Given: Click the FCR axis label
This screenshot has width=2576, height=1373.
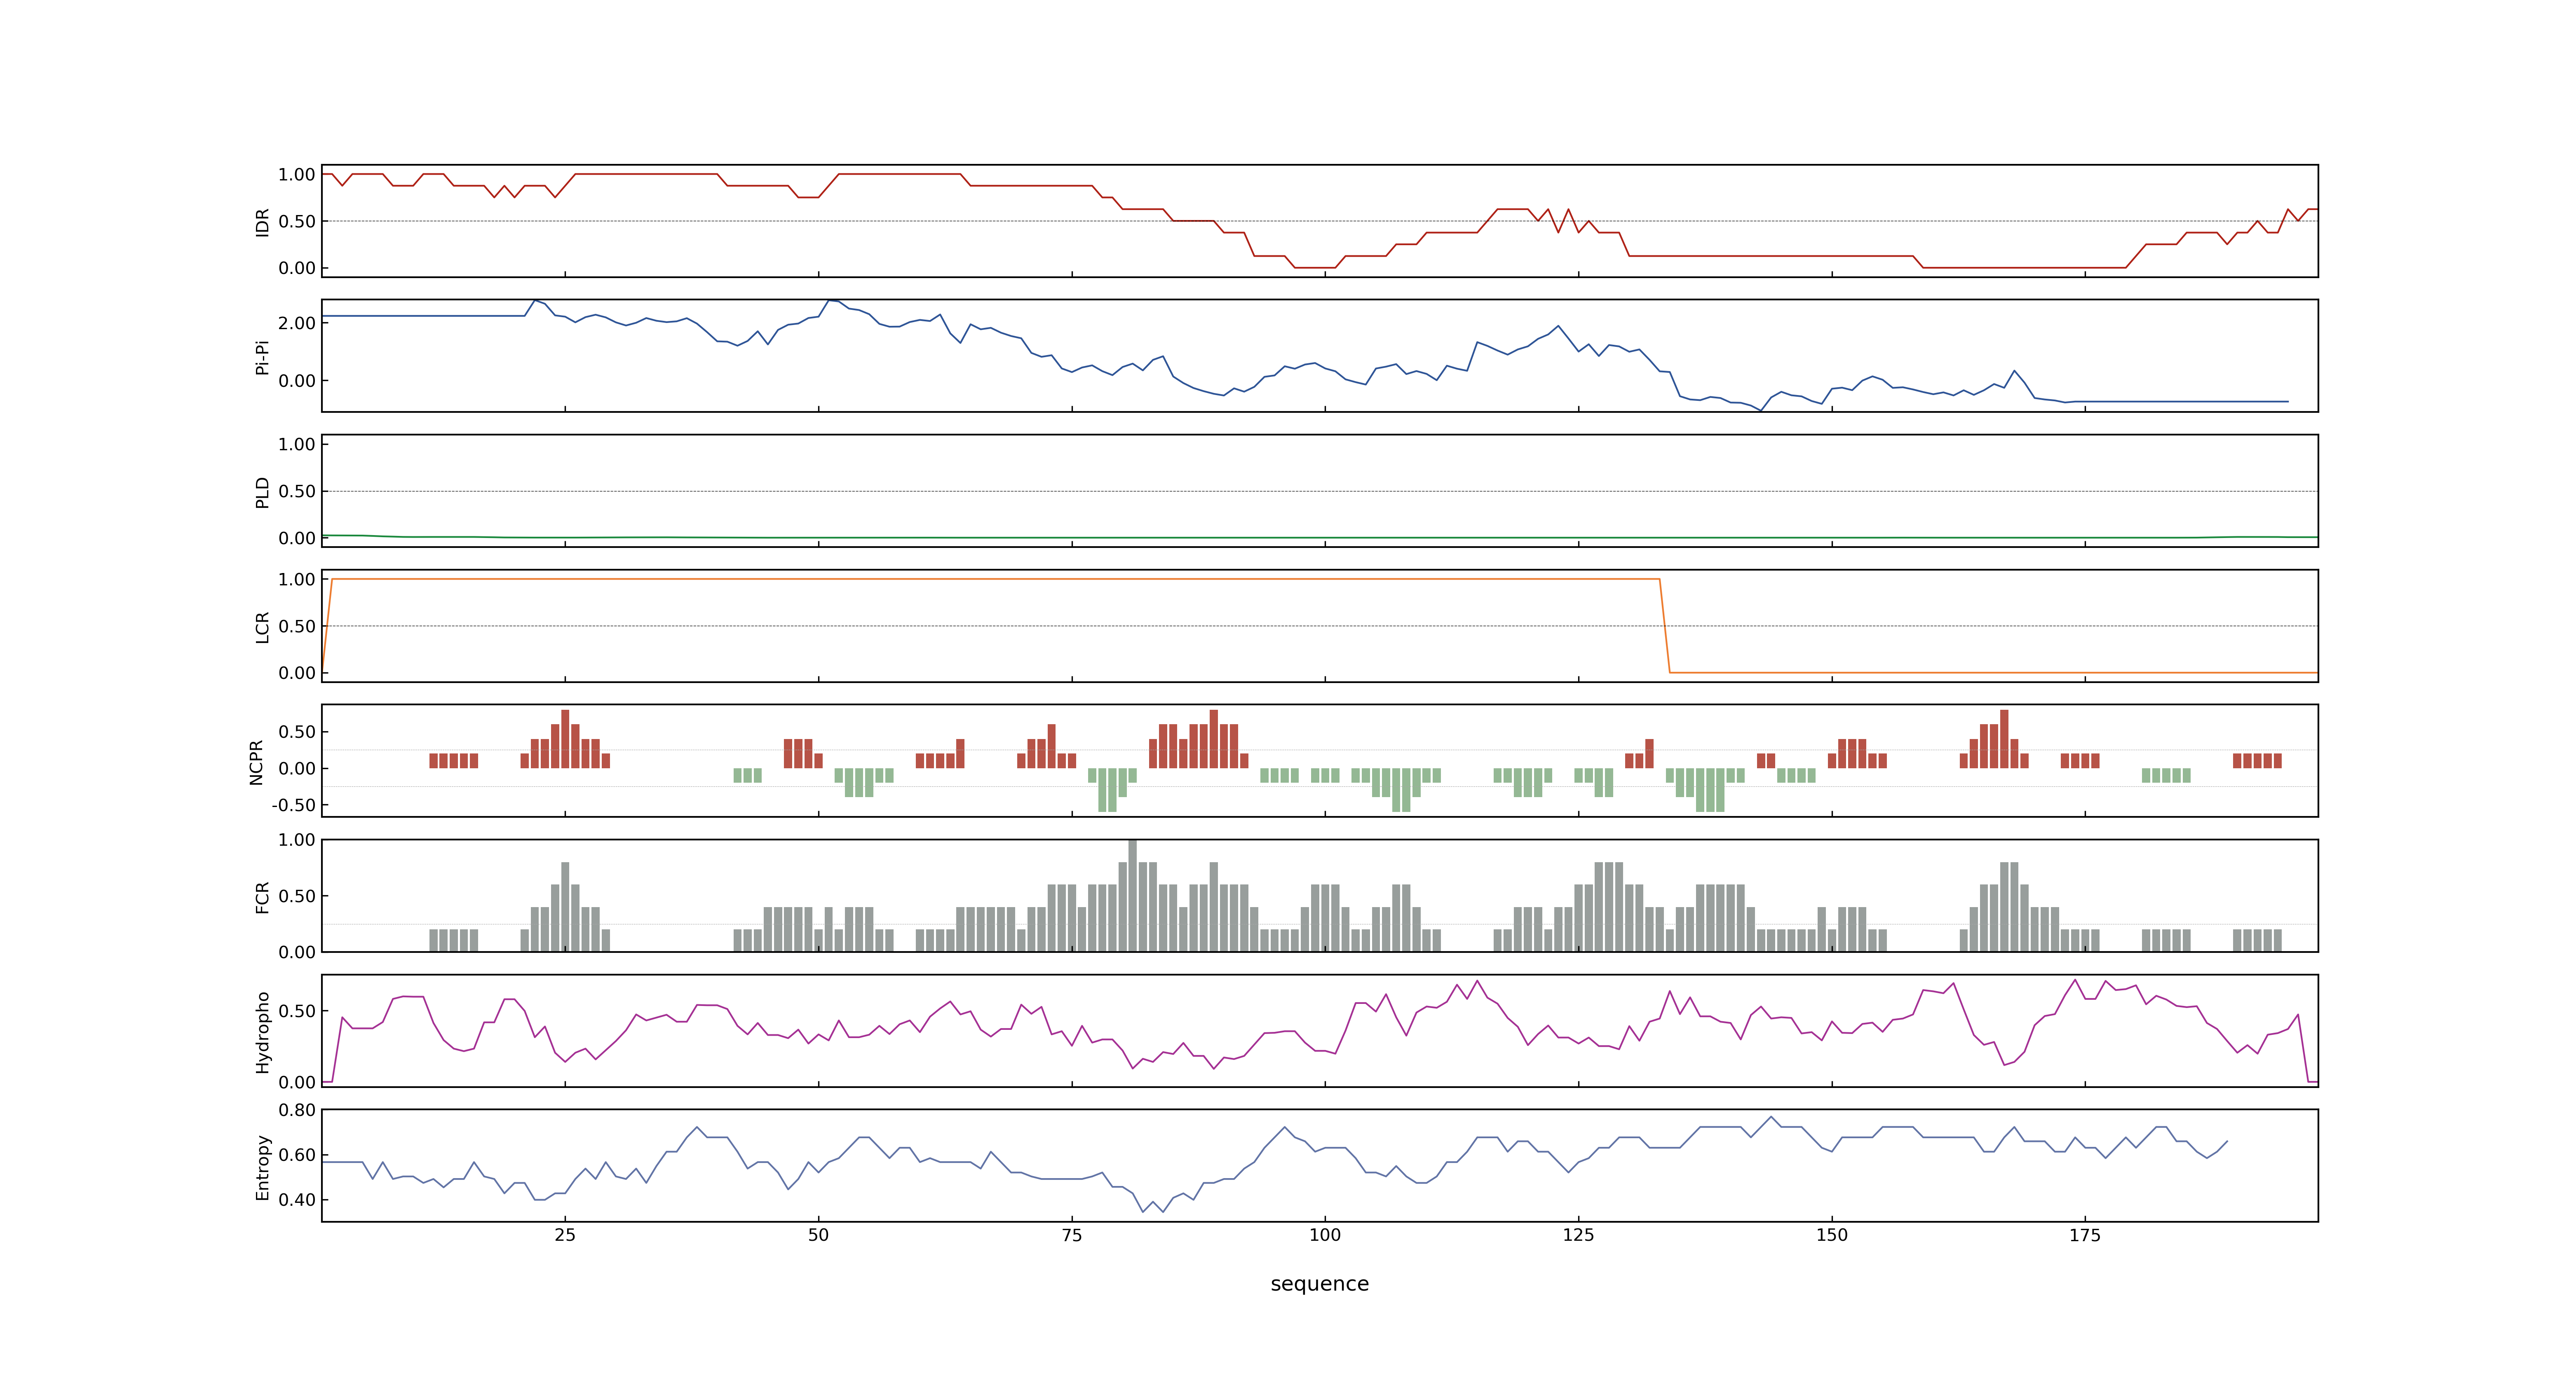Looking at the screenshot, I should [263, 897].
